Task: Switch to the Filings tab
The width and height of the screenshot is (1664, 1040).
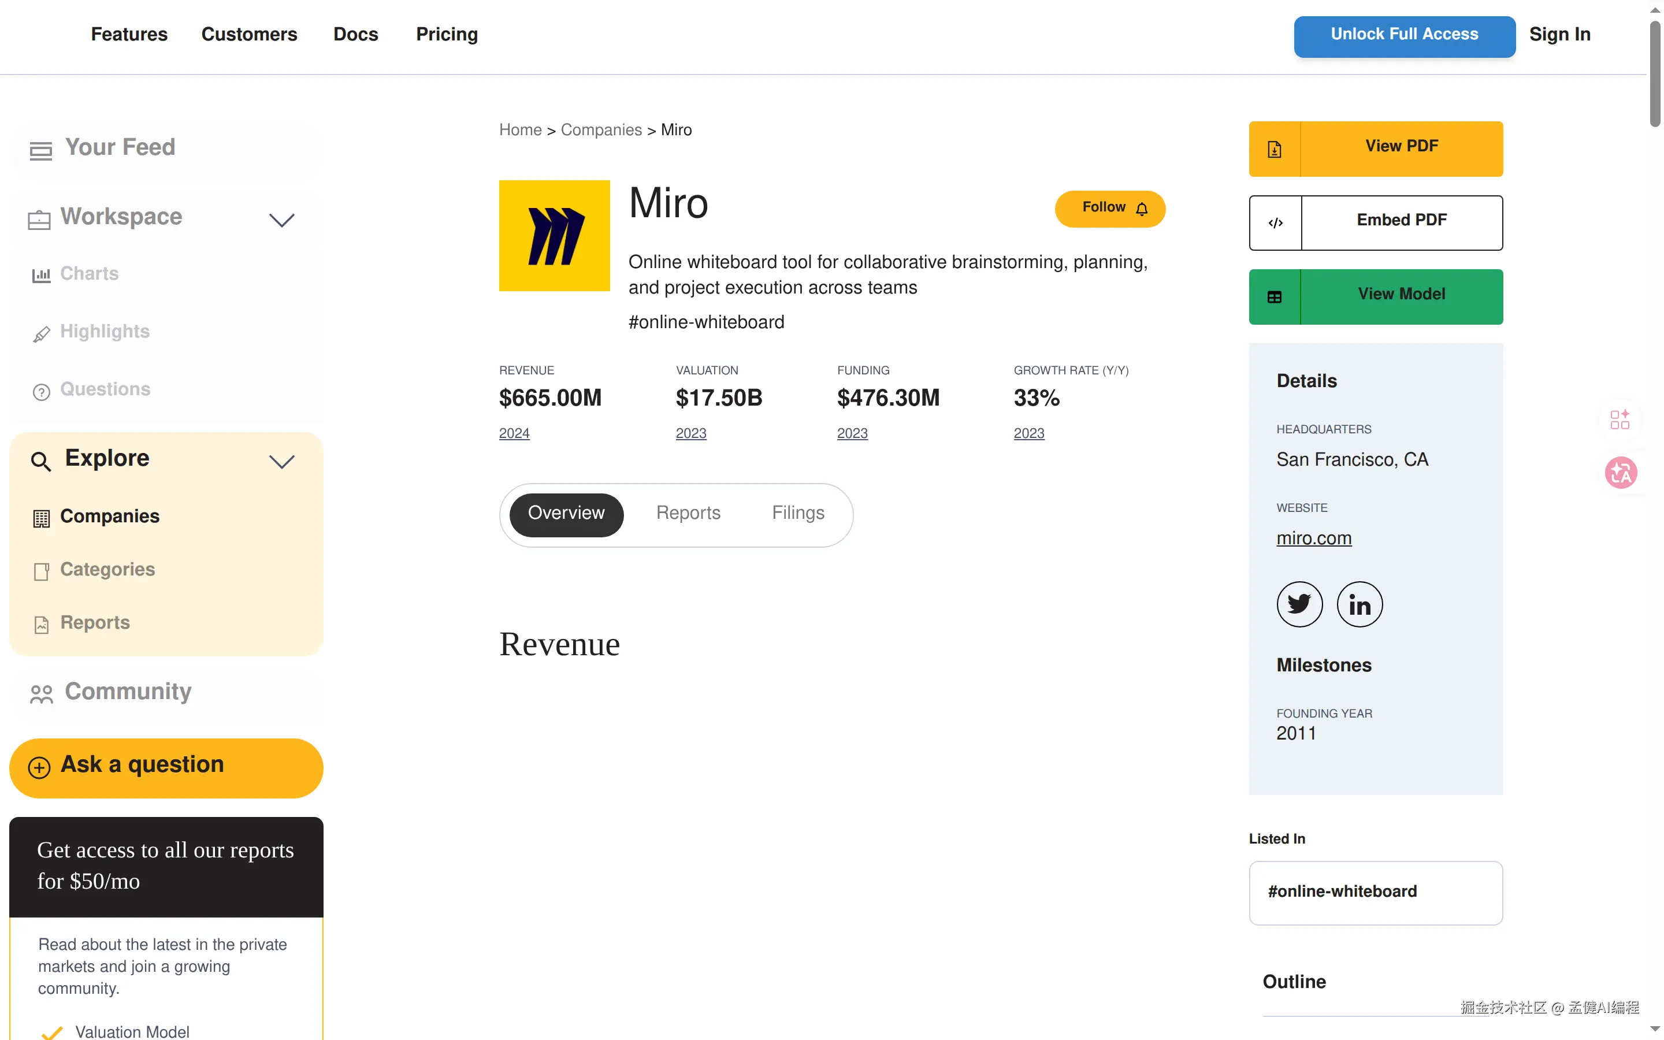Action: pos(797,513)
